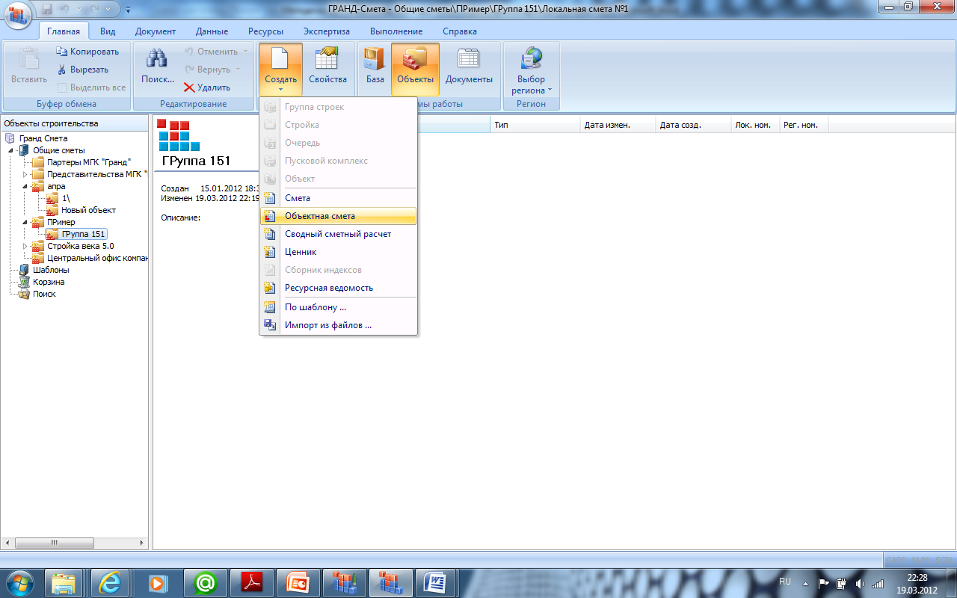
Task: Open the GRAND-Smeta application menu button
Action: point(17,13)
